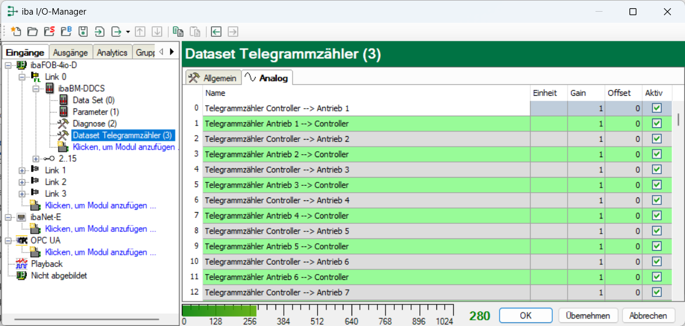This screenshot has width=685, height=326.
Task: Disable Aktiv checkbox for row 10
Action: [656, 261]
